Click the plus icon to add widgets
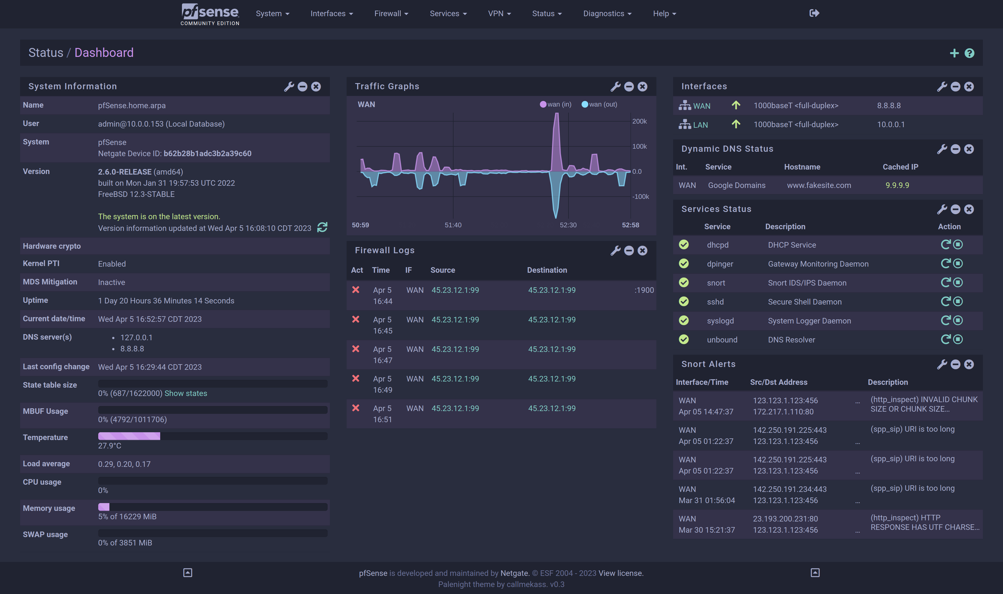This screenshot has width=1003, height=594. (x=954, y=53)
